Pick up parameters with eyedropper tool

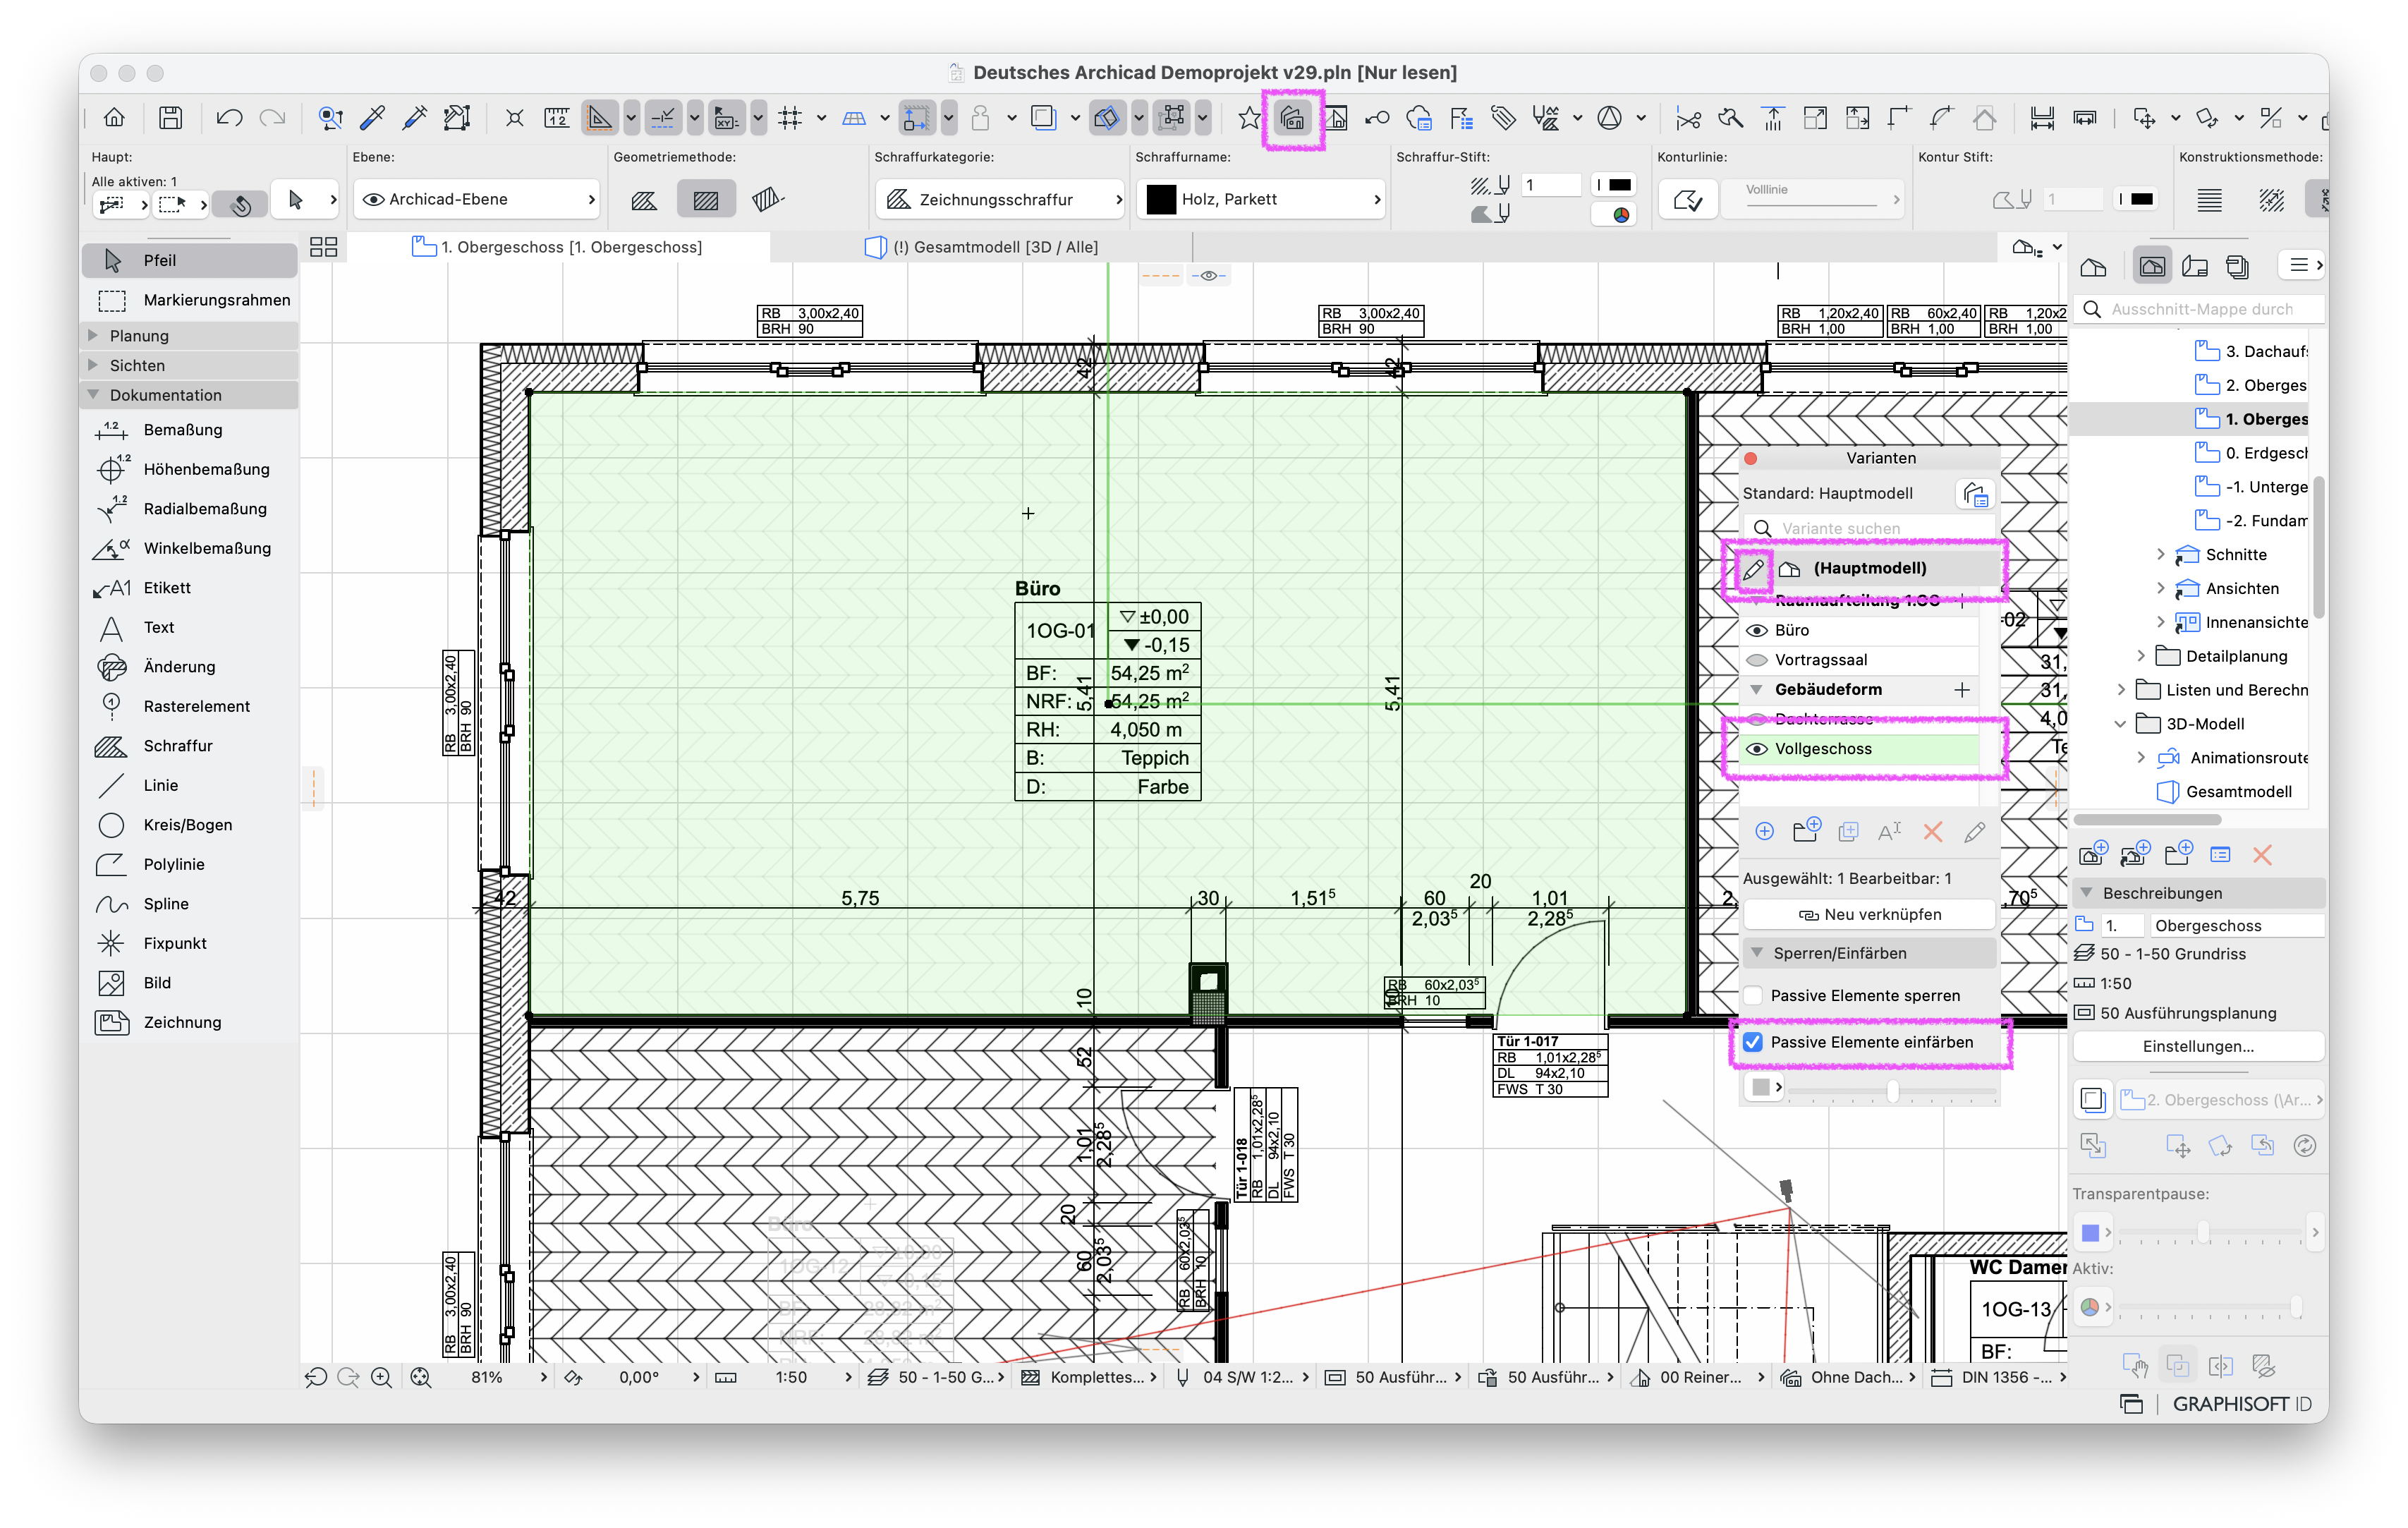click(x=372, y=118)
